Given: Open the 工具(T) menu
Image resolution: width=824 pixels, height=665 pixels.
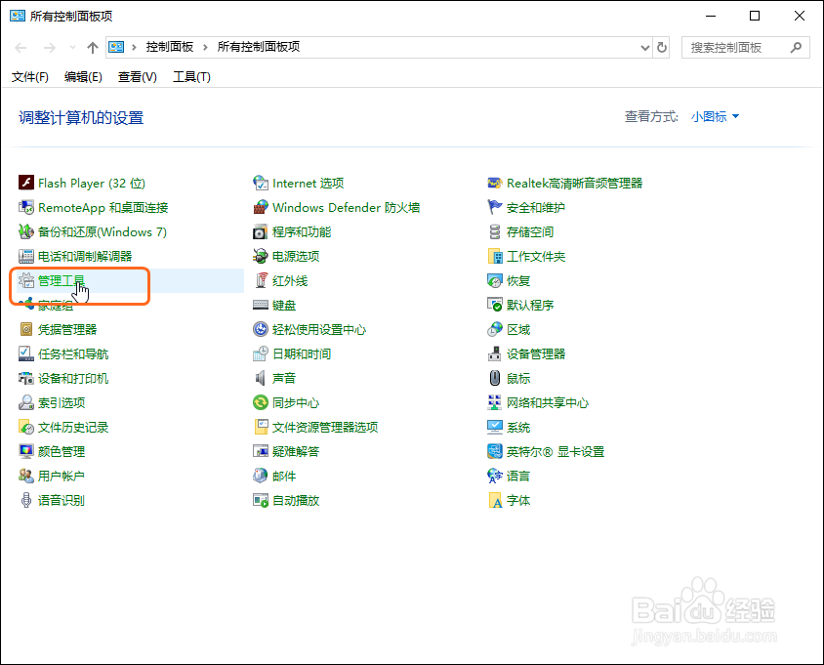Looking at the screenshot, I should (191, 77).
